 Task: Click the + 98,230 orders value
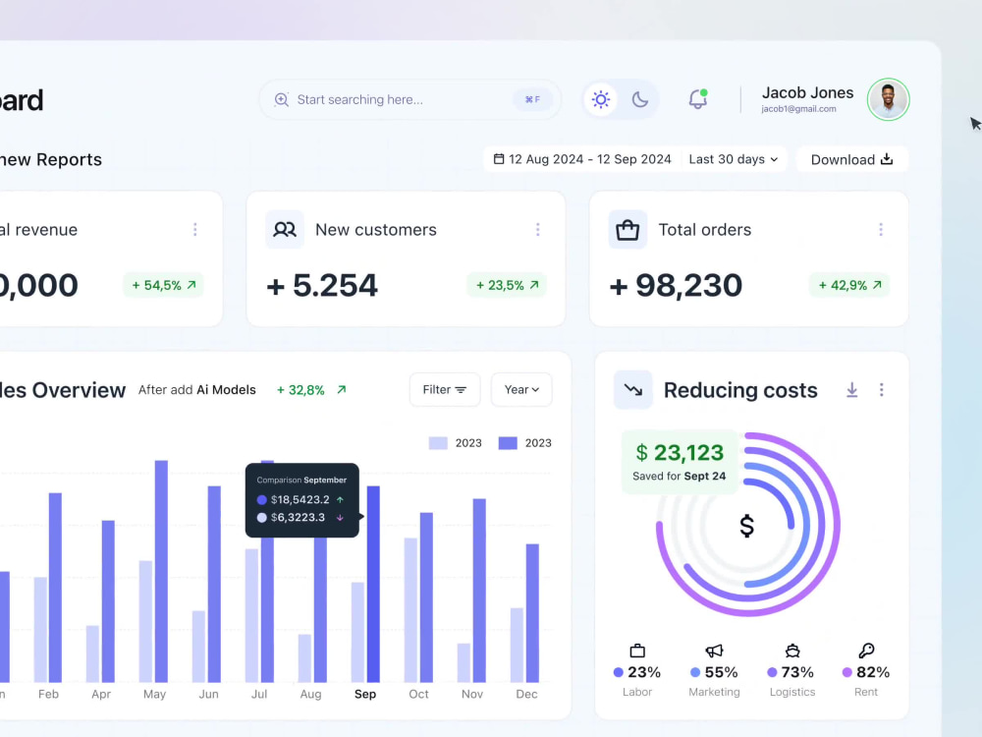pyautogui.click(x=676, y=286)
